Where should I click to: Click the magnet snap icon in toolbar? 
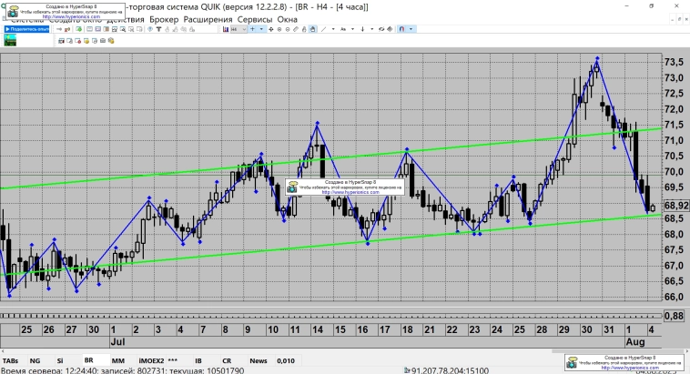pos(401,29)
